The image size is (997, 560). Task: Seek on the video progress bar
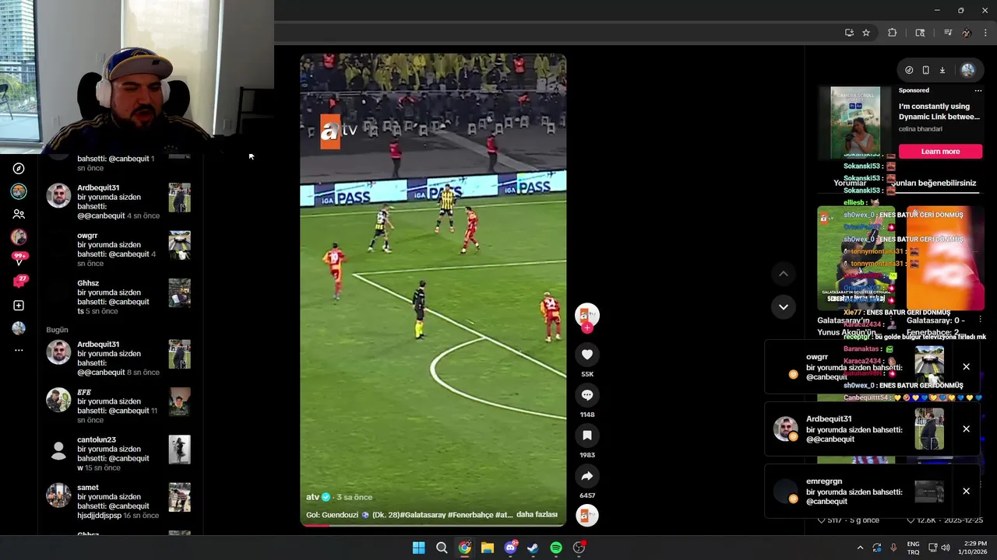[433, 525]
